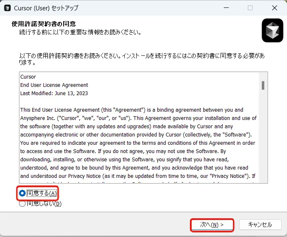Minimize the Cursor setup window
287x237 pixels.
point(226,8)
